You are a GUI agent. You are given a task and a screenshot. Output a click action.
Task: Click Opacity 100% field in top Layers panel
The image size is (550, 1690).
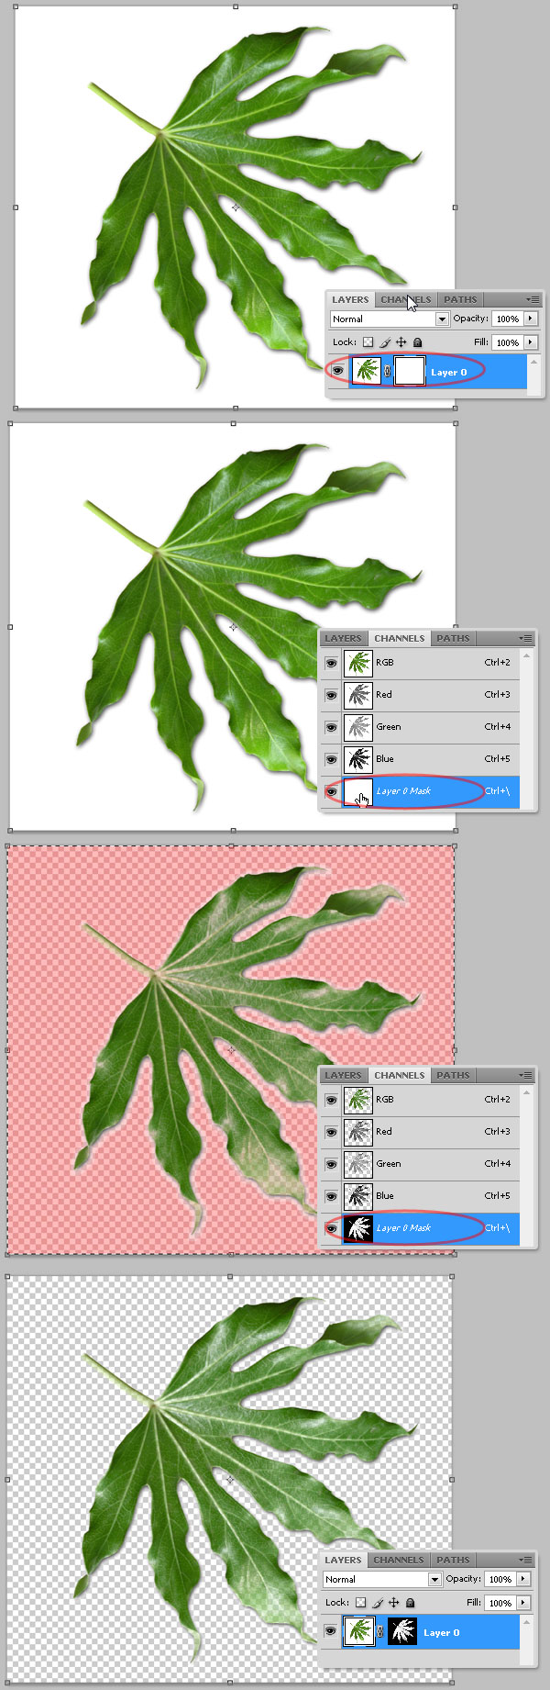[508, 319]
